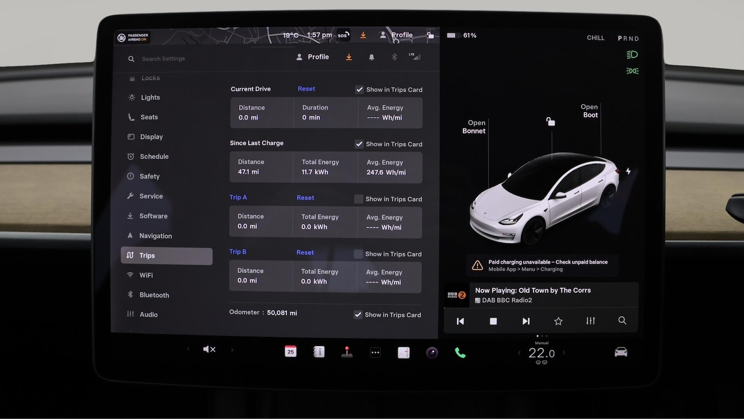Increase cabin temperature with right arrow

click(x=563, y=353)
